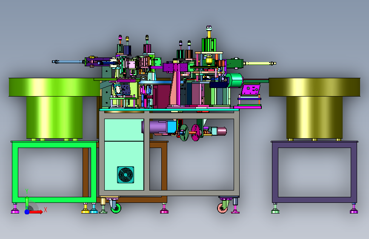Select the magenta perforated bracket plate
The width and height of the screenshot is (369, 239).
[251, 90]
